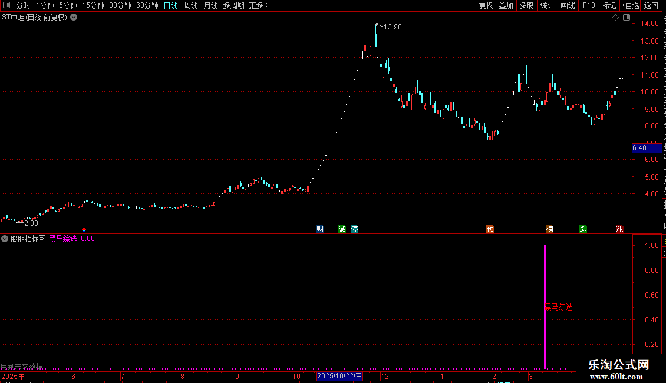Click month 12 on the timeline

(x=385, y=376)
